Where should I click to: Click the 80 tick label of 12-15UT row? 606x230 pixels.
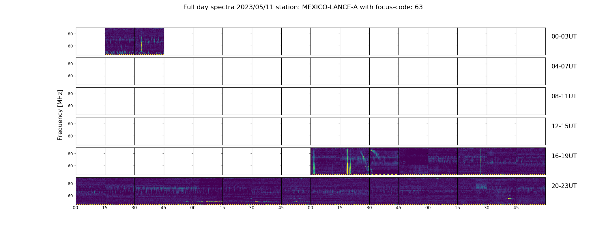(x=70, y=124)
